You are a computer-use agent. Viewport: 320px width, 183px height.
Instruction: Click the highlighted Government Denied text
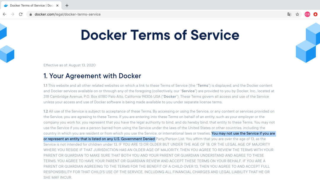(x=138, y=139)
